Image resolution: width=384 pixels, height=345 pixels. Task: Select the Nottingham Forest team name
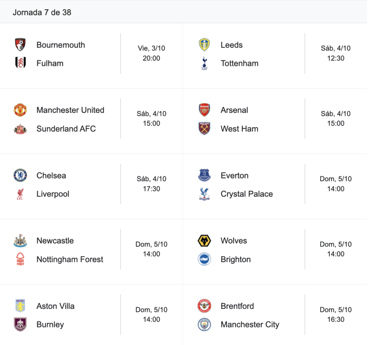70,259
